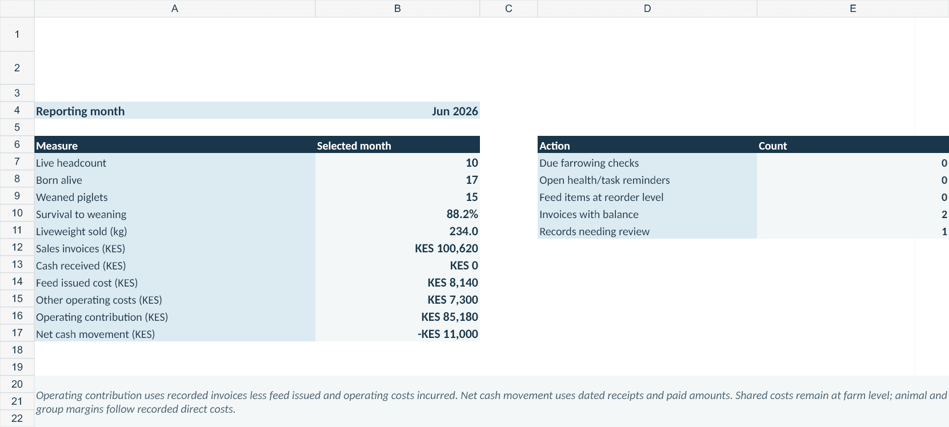The height and width of the screenshot is (427, 949).
Task: Select column A header
Action: point(175,9)
